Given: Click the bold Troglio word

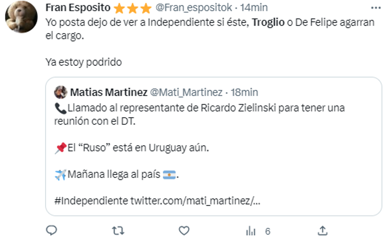Looking at the screenshot, I should tap(268, 22).
